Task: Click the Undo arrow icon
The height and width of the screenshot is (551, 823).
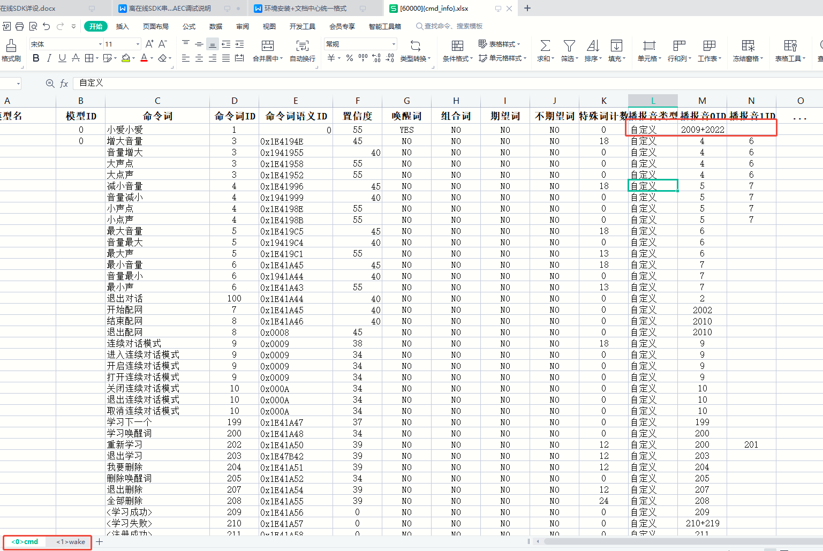Action: tap(47, 26)
